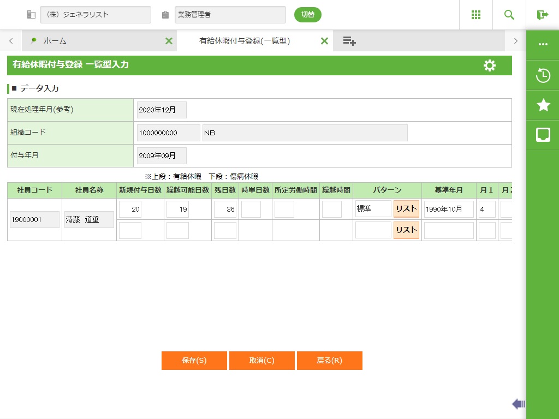Click the logout icon in top corner
The image size is (559, 419).
[x=542, y=15]
